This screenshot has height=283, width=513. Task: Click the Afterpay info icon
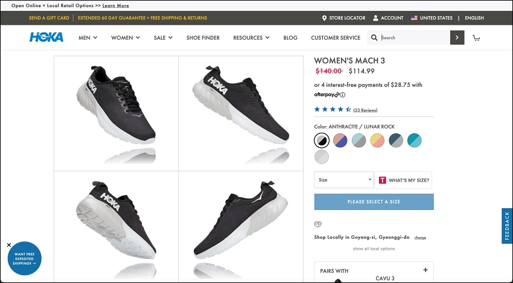point(343,95)
